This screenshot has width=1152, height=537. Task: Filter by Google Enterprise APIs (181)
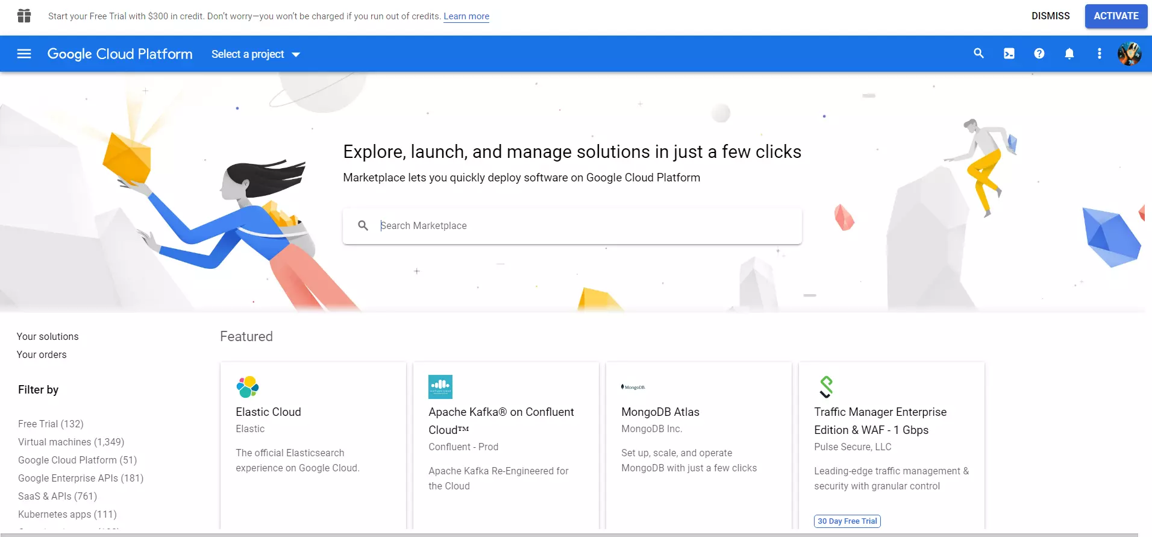point(81,478)
